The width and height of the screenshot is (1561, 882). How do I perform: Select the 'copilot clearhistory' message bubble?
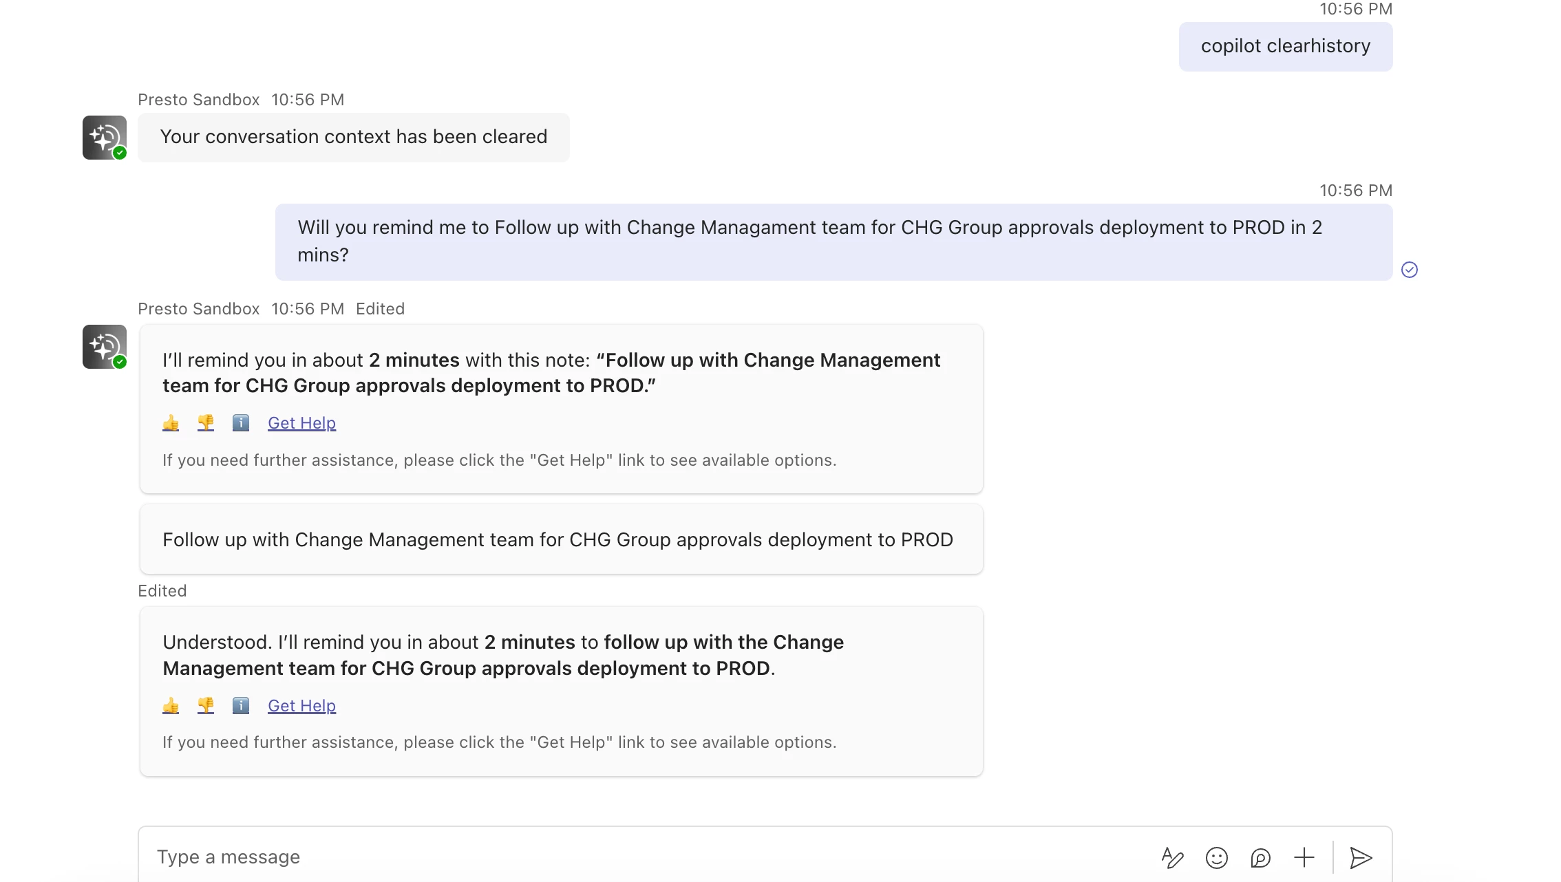pos(1285,47)
